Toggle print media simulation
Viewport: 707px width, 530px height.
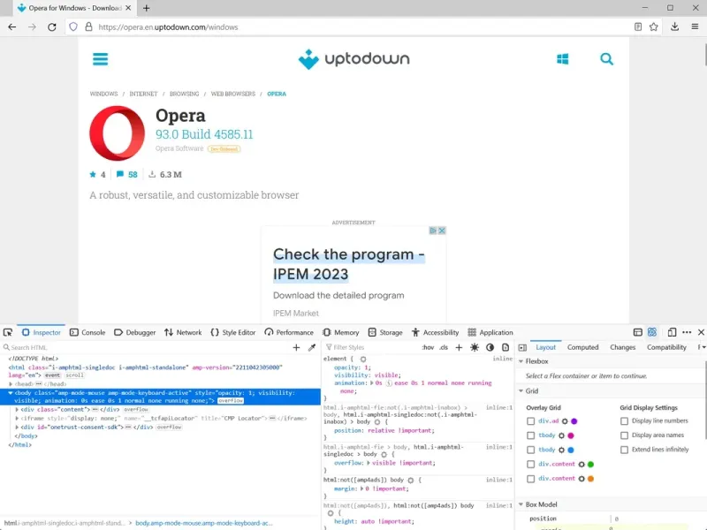coord(506,347)
